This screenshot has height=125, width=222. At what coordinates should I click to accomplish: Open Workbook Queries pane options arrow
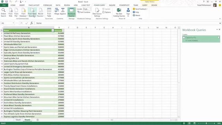point(217,30)
